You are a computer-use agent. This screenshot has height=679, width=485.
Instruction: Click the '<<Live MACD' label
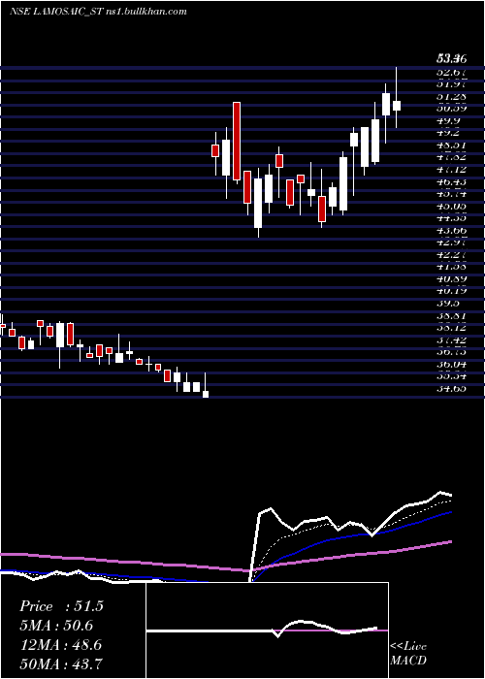coord(408,653)
